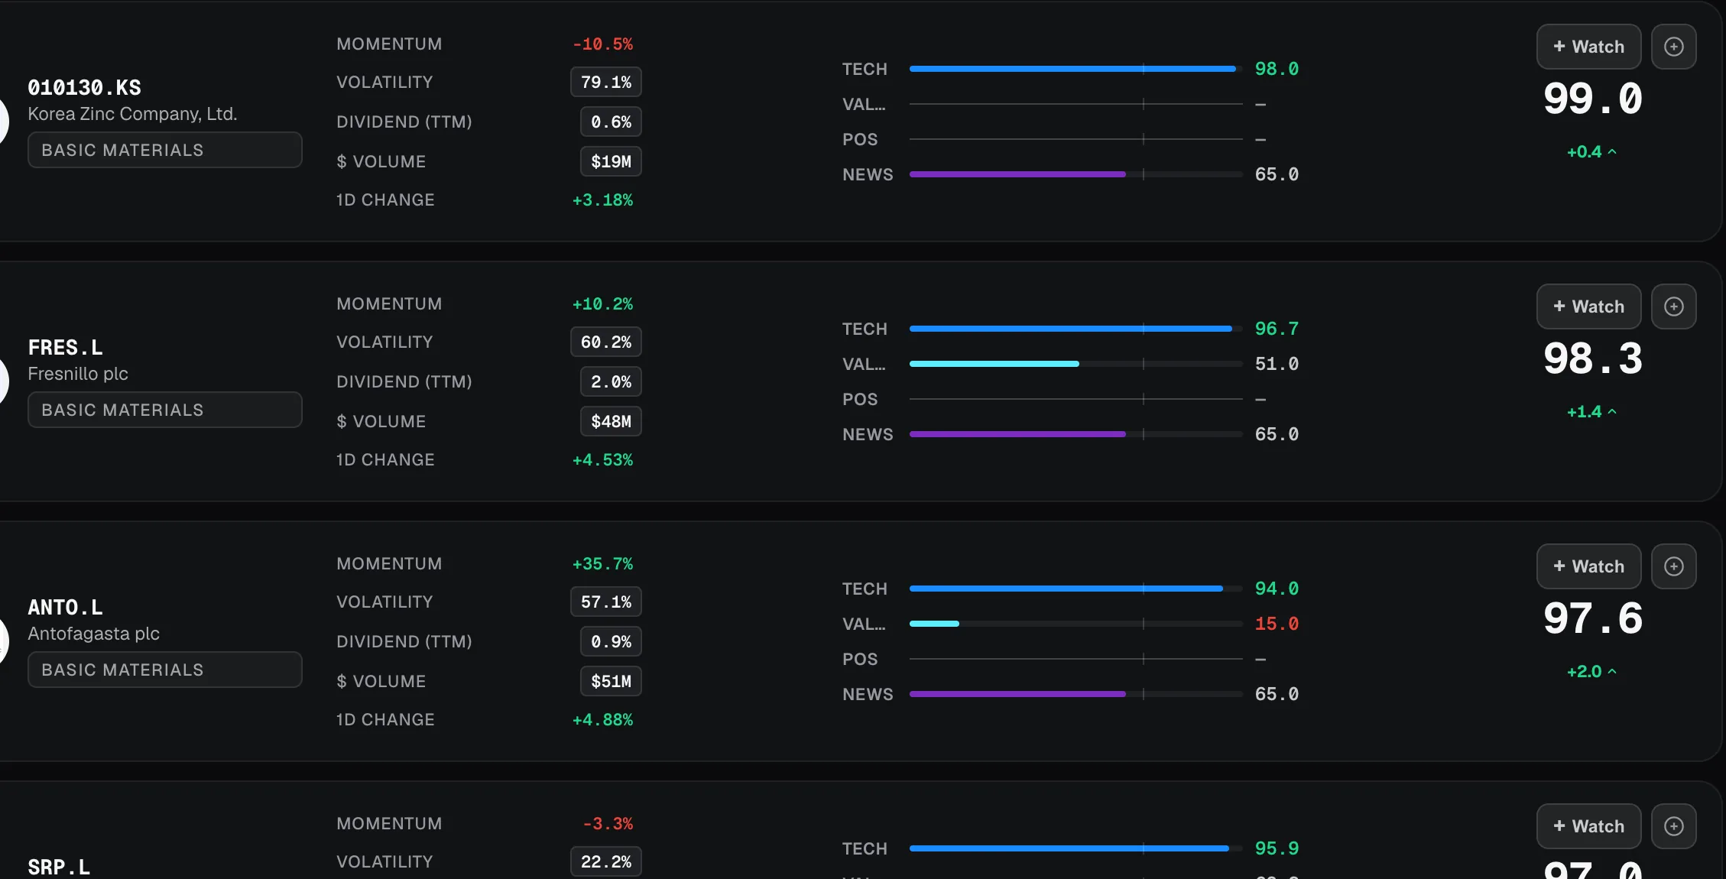Viewport: 1726px width, 879px height.
Task: Click the +4.53% one-day change
Action: coord(603,460)
